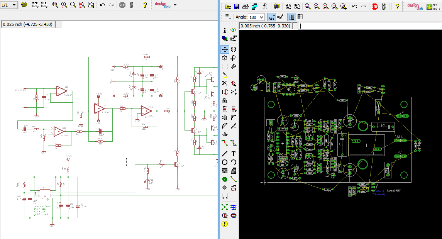Select the Rectangle tool
Image resolution: width=442 pixels, height=239 pixels.
point(225,171)
